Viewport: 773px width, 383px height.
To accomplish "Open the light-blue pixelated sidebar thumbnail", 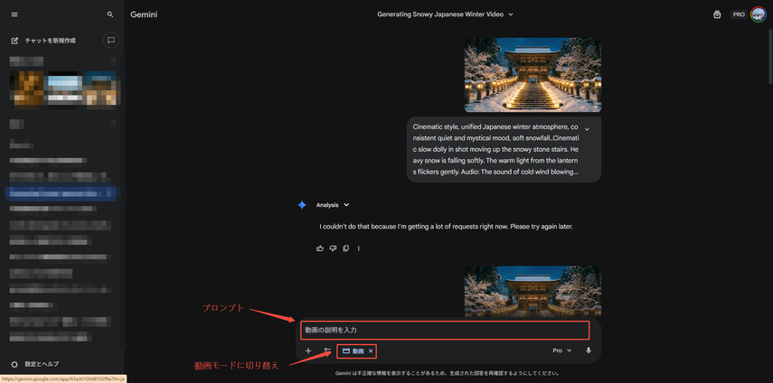I will [x=63, y=89].
